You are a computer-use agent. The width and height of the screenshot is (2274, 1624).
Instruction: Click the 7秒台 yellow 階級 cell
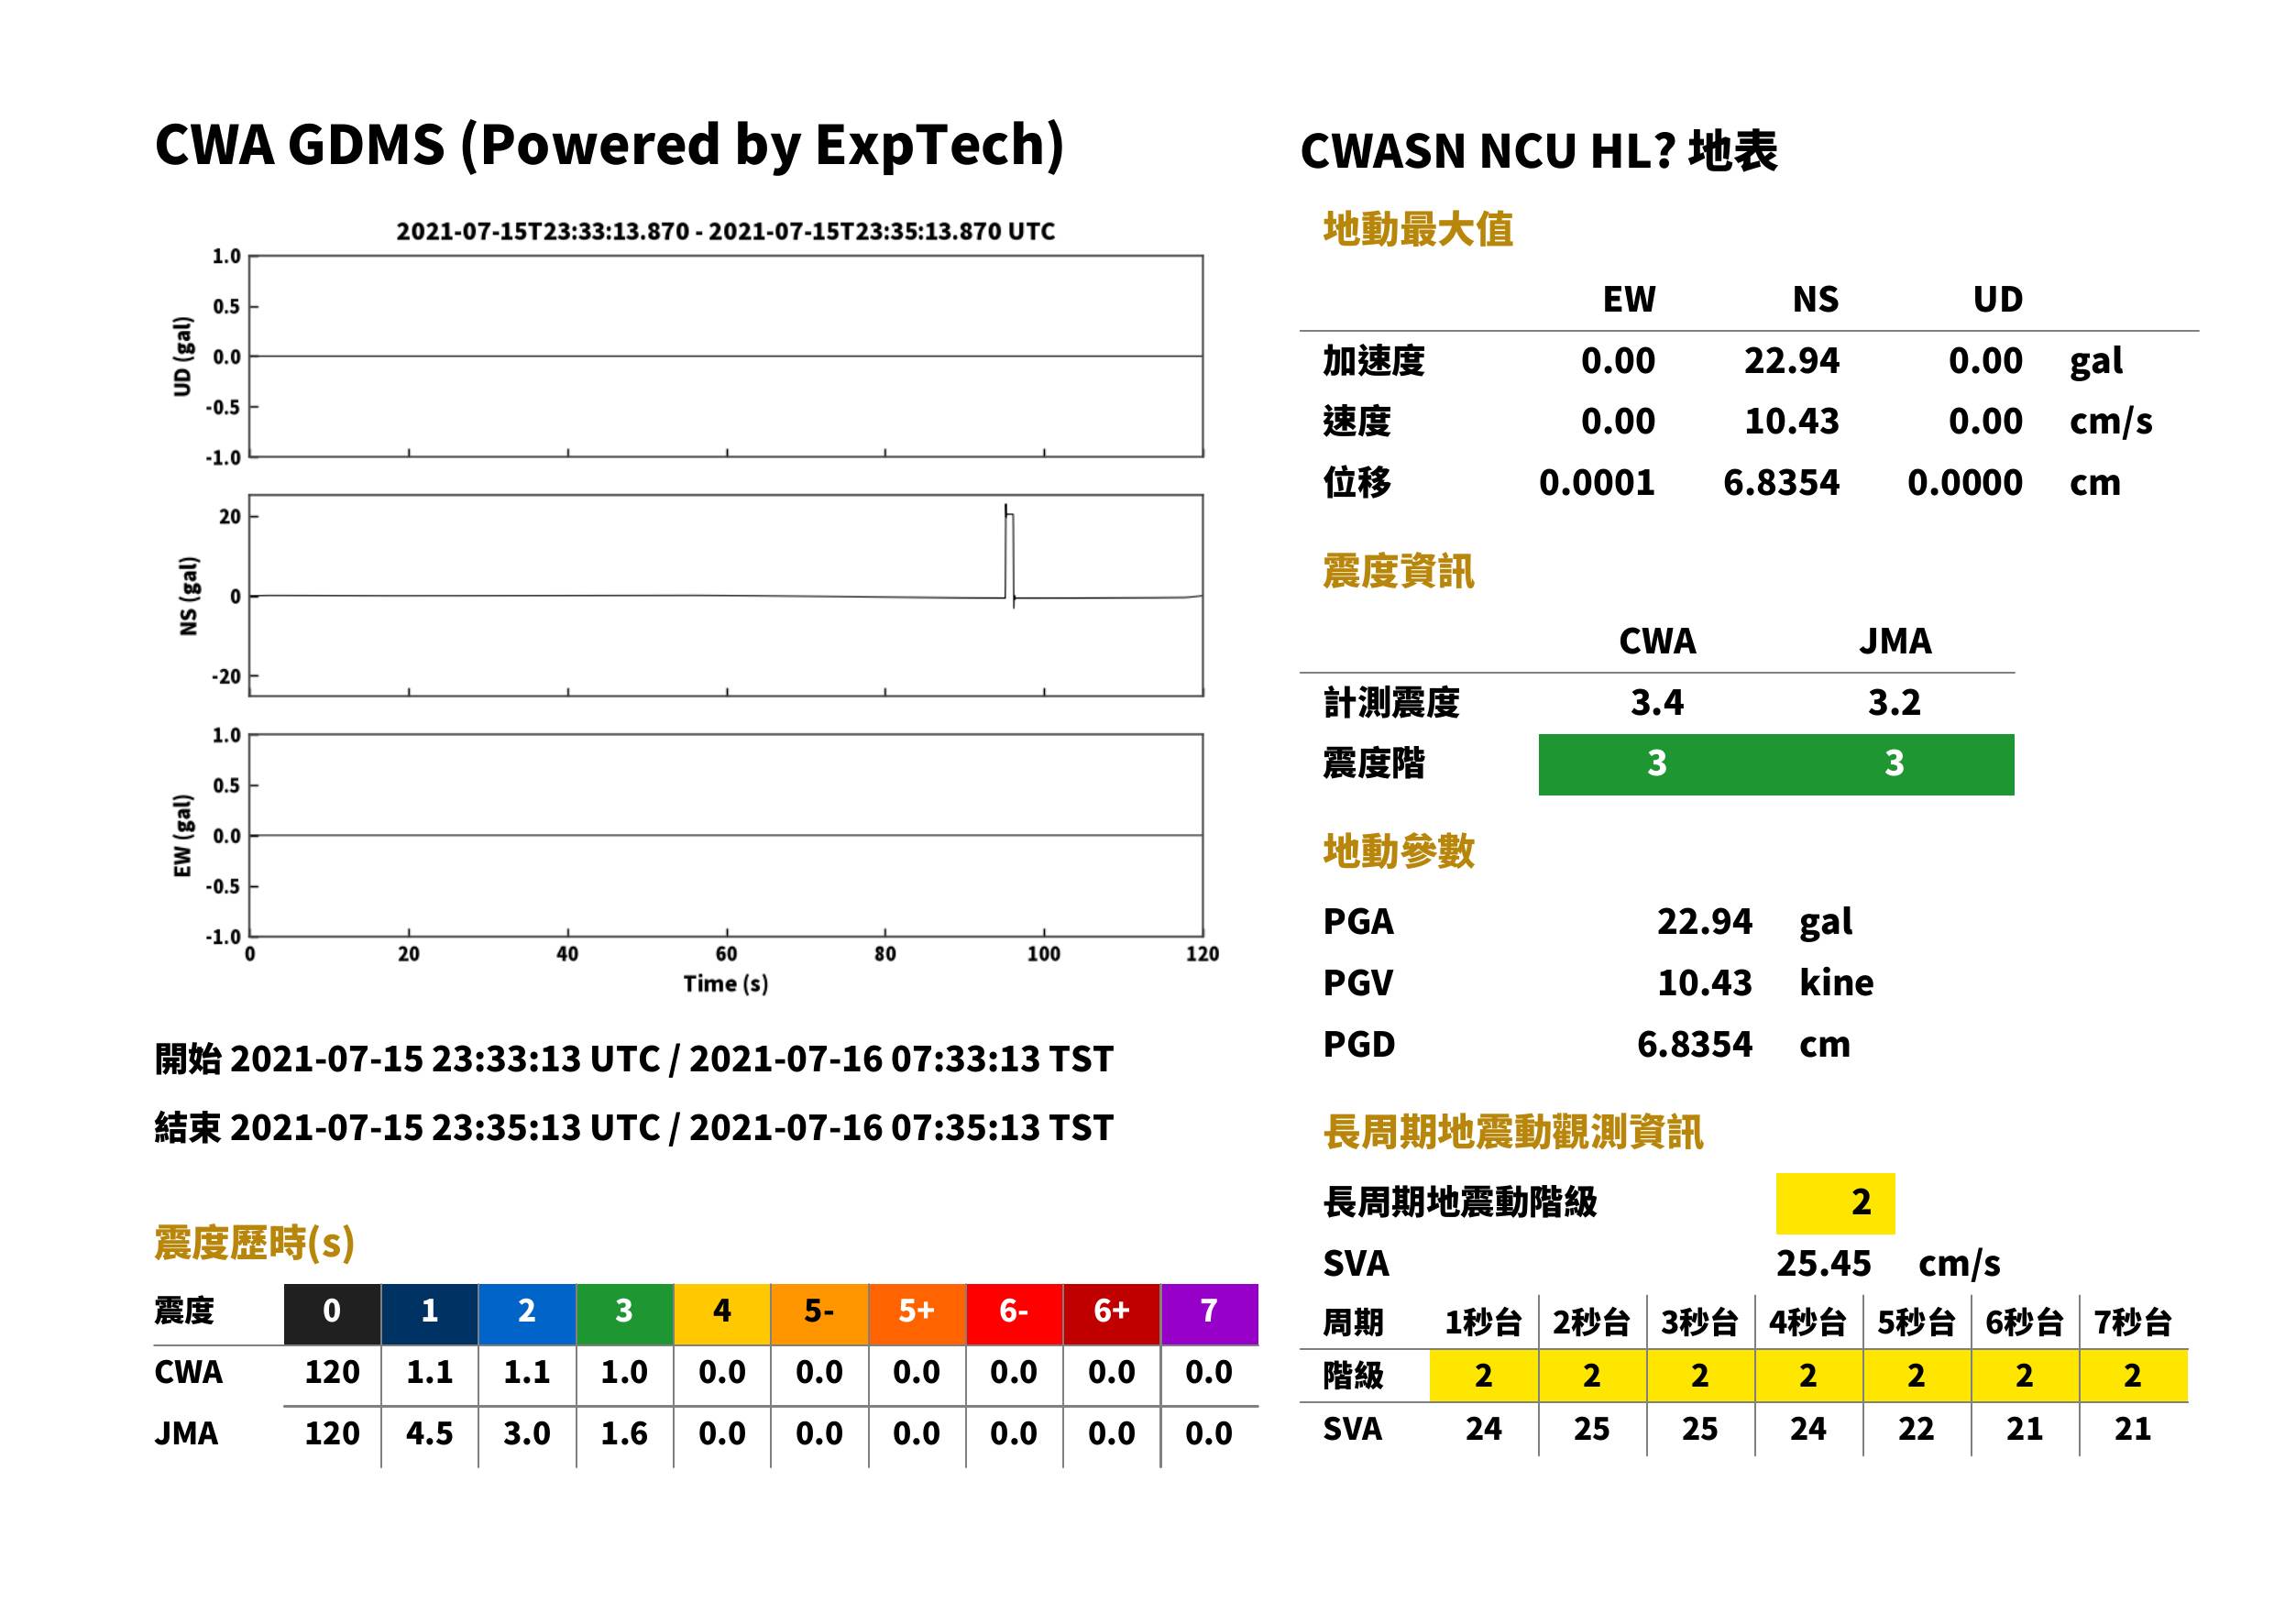pos(2133,1376)
